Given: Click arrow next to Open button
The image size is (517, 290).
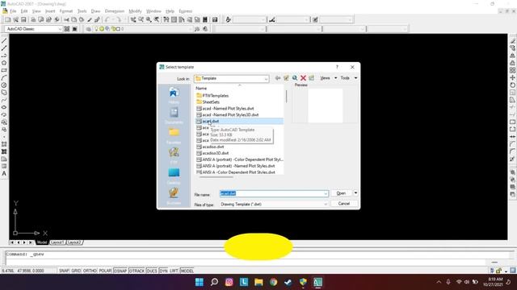Looking at the screenshot, I should [355, 193].
